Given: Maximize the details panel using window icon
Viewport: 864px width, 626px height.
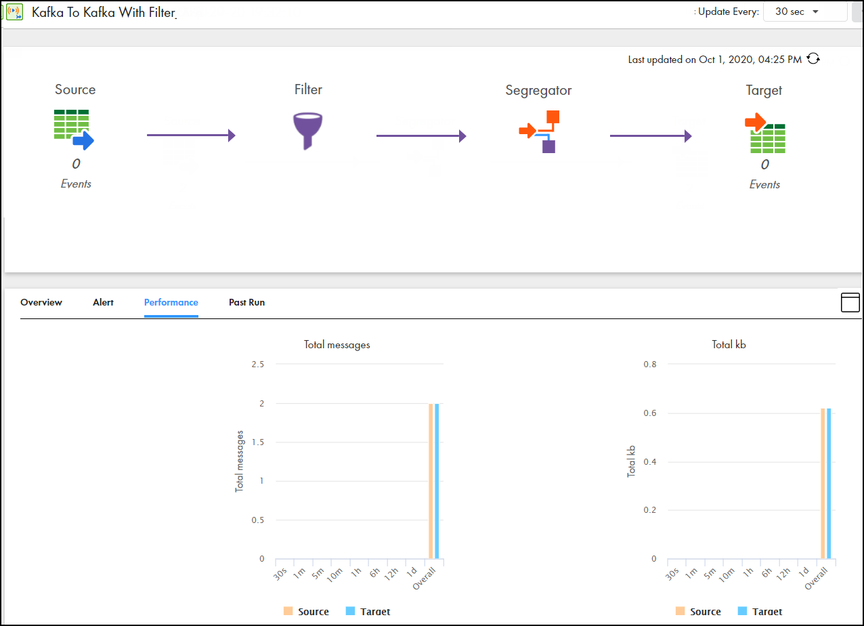Looking at the screenshot, I should pyautogui.click(x=850, y=302).
